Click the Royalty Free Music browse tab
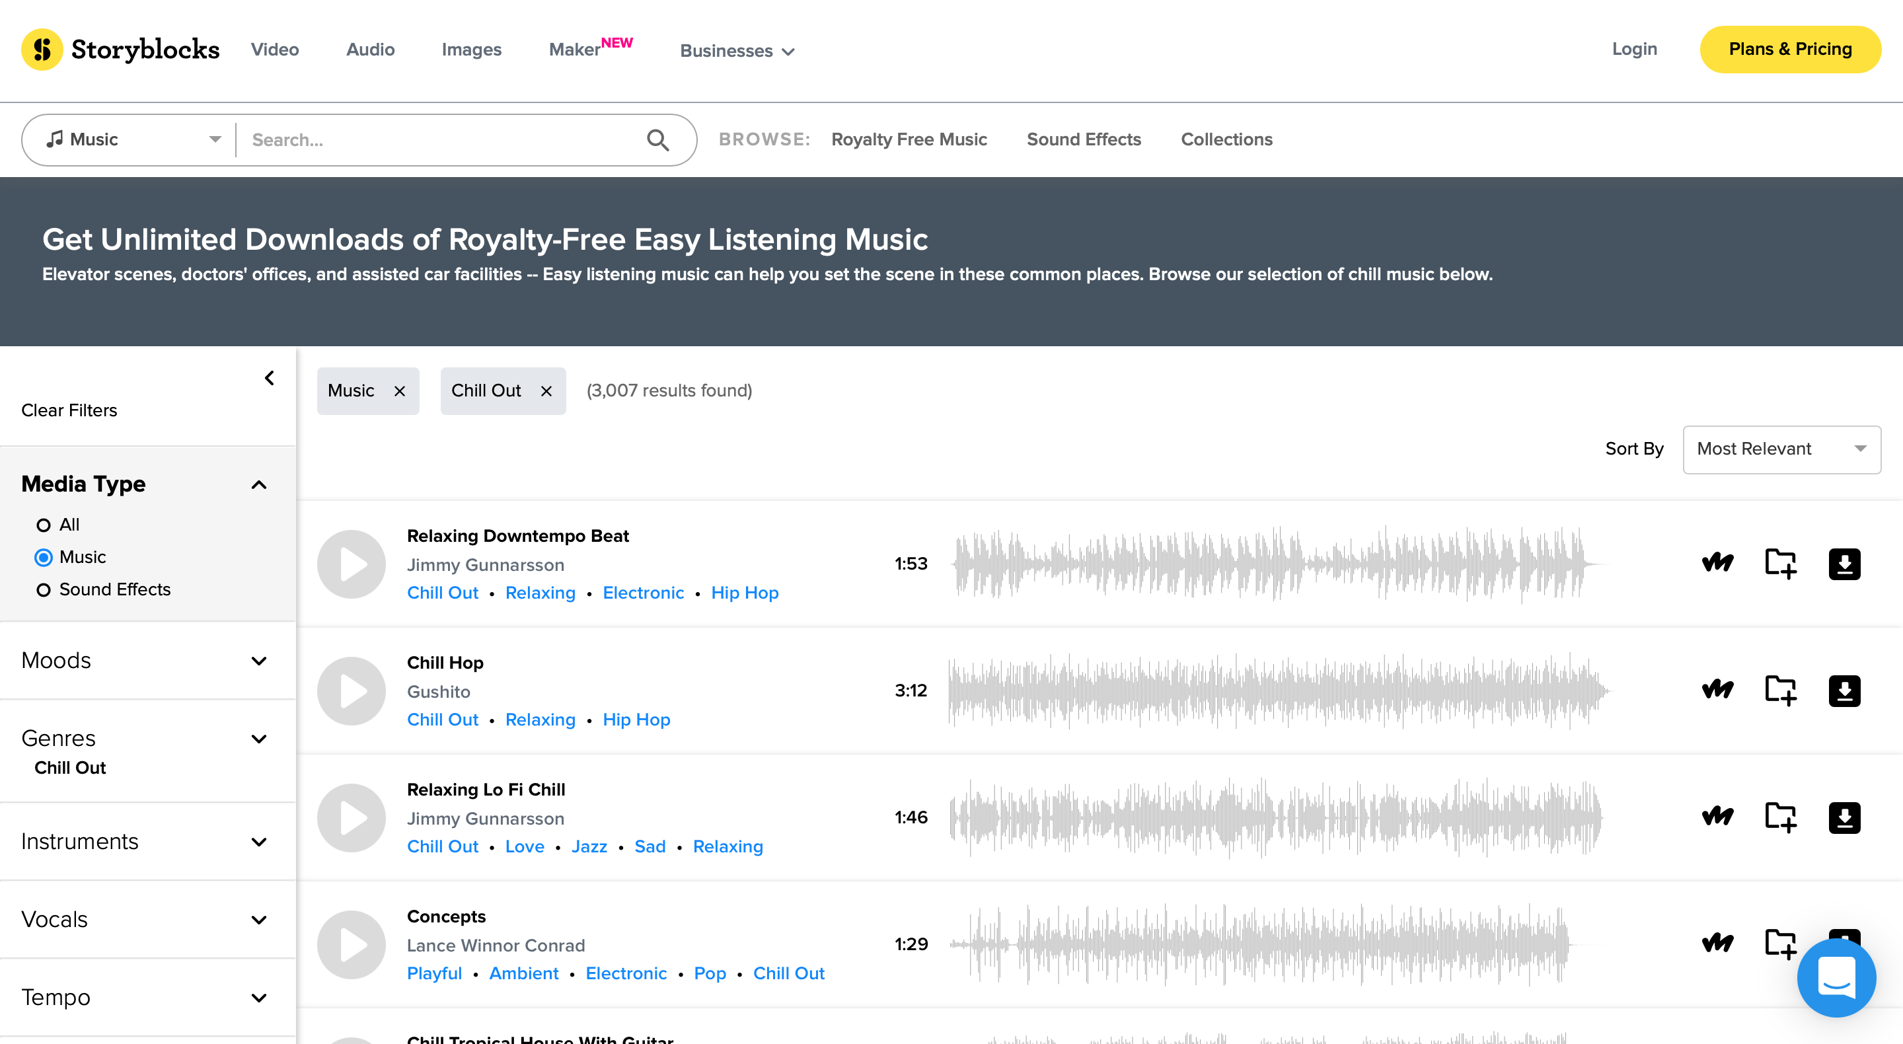1903x1044 pixels. pos(910,139)
